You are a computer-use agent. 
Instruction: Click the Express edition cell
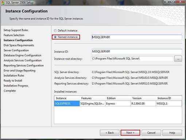pyautogui.click(x=118, y=103)
